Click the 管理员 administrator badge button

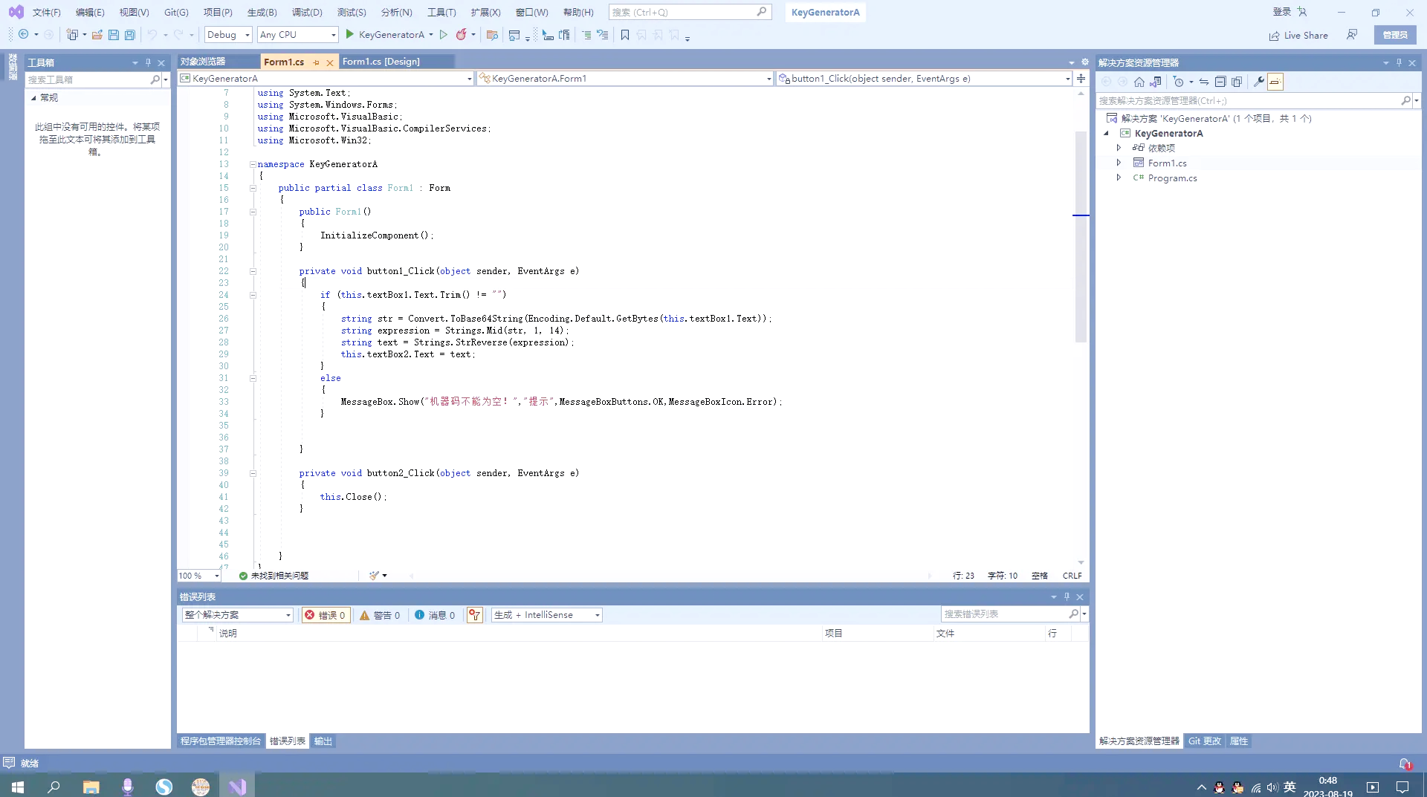point(1395,35)
